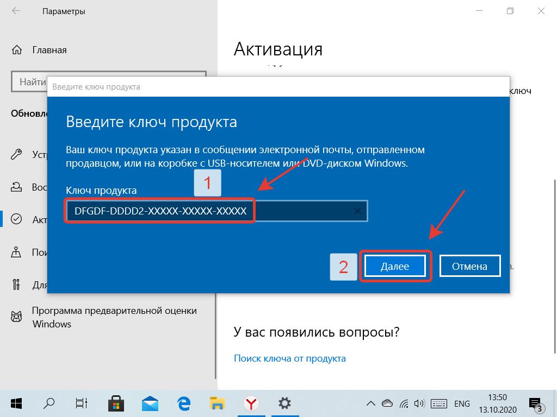Viewport: 557px width, 417px height.
Task: Open the volume control slider
Action: pos(419,403)
